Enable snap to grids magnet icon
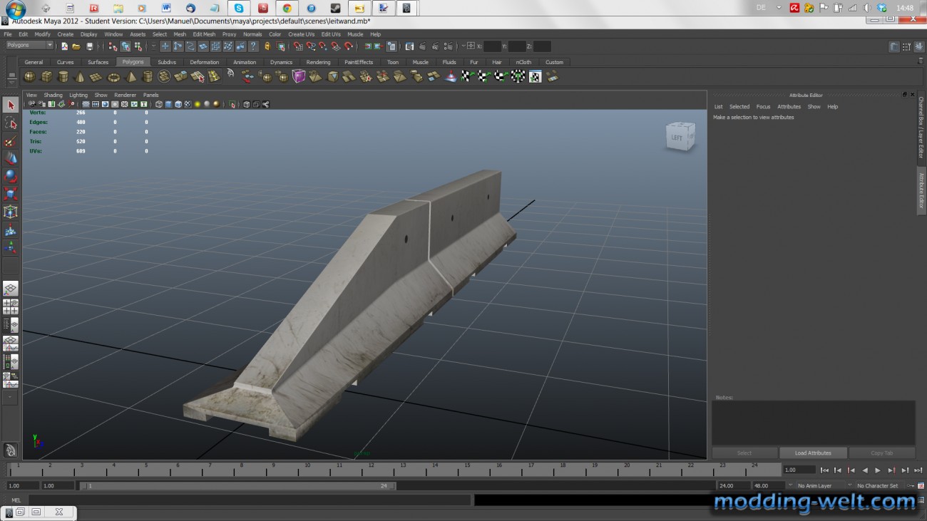The height and width of the screenshot is (521, 927). (297, 46)
